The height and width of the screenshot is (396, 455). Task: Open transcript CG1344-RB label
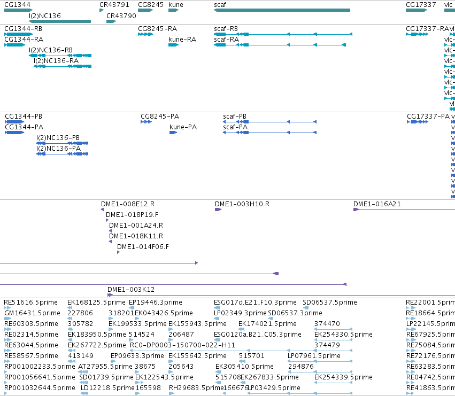pos(23,29)
